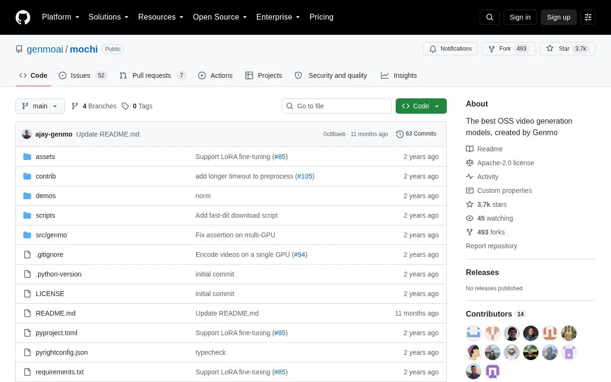This screenshot has height=382, width=611.
Task: Click the Go to file search field
Action: click(x=337, y=106)
